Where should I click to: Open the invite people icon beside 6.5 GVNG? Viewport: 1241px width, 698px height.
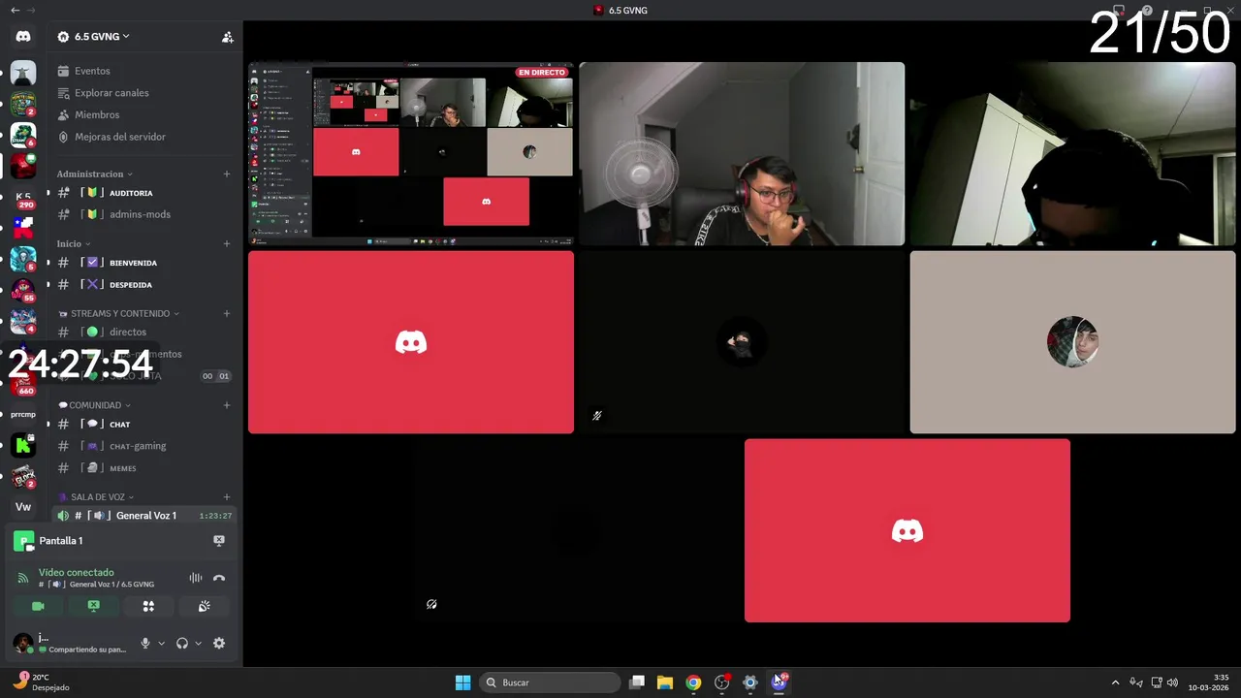(228, 37)
